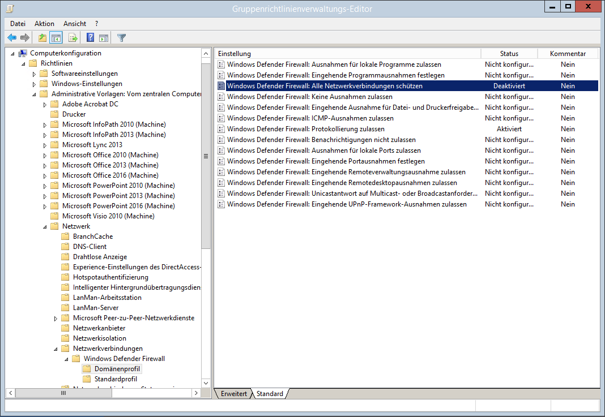Click the 'Aktiviert' status of Protokollierung

(x=509, y=129)
